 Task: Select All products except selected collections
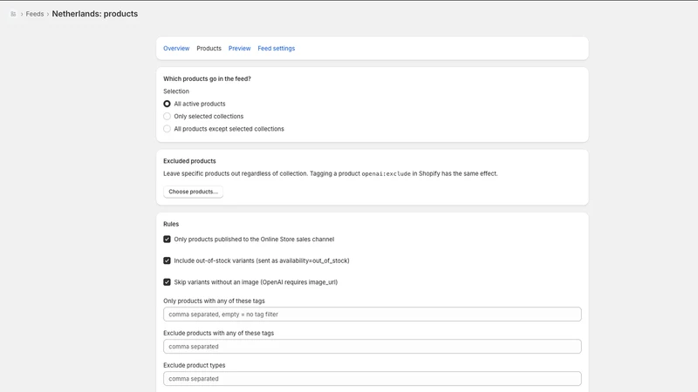coord(167,128)
